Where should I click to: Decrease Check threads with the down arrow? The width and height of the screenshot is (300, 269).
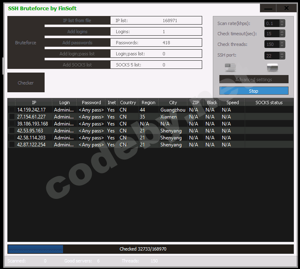pos(282,46)
